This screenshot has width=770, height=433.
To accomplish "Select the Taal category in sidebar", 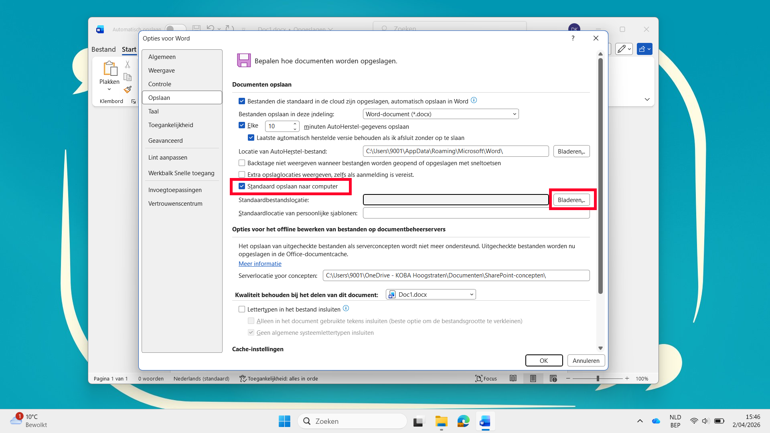I will [x=154, y=111].
